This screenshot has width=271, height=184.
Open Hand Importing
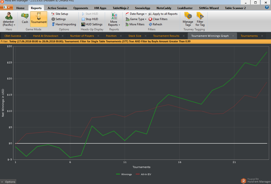[64, 24]
